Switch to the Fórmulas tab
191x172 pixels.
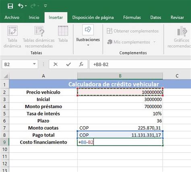click(132, 17)
